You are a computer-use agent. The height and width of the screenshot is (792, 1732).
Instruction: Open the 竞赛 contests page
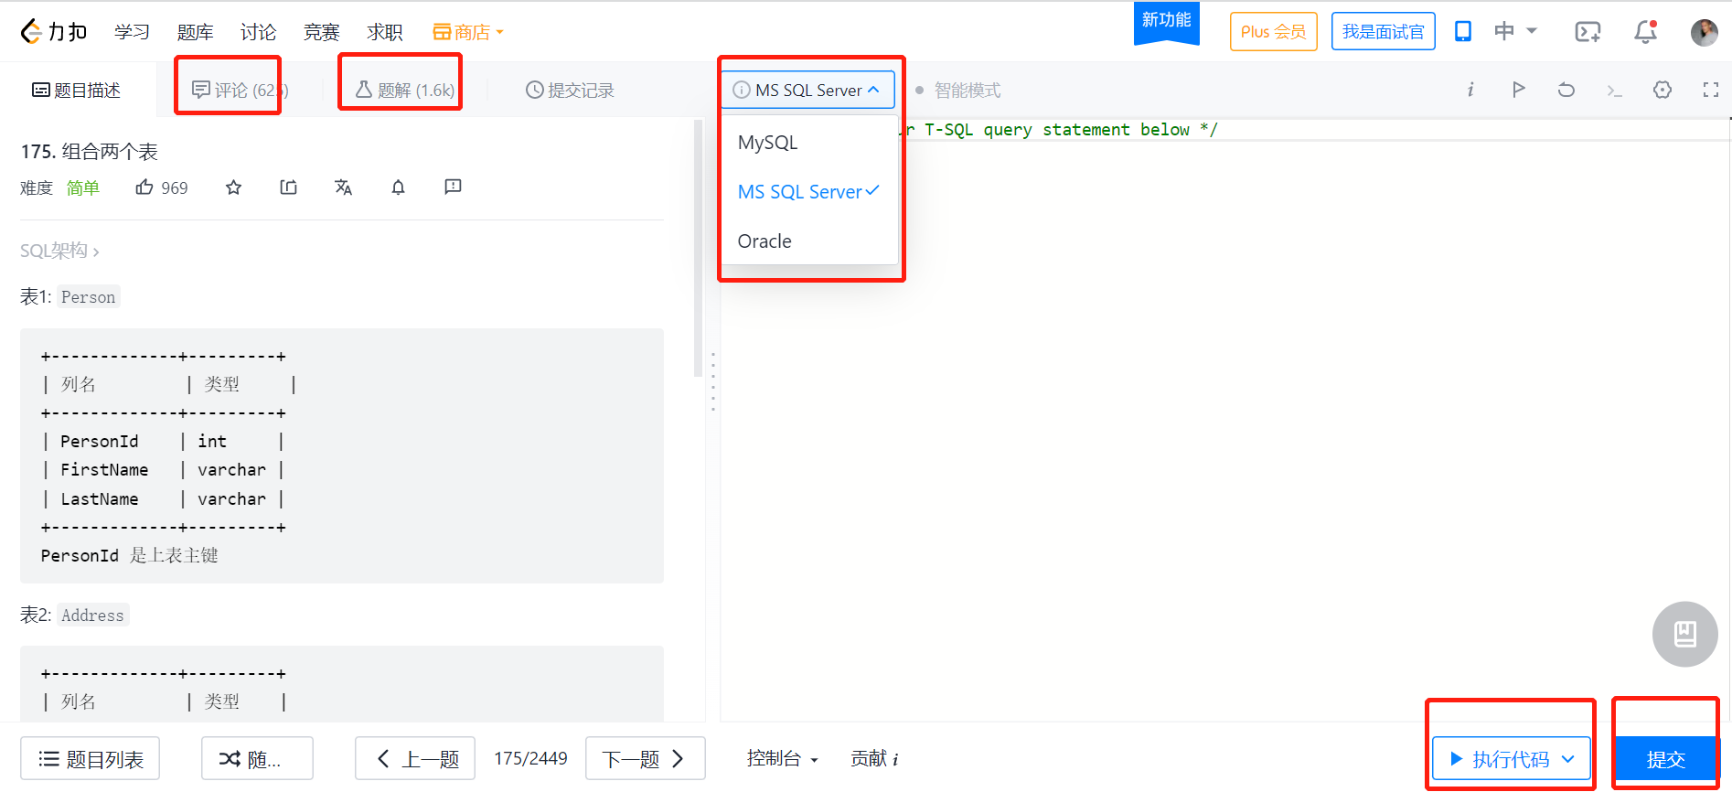321,32
